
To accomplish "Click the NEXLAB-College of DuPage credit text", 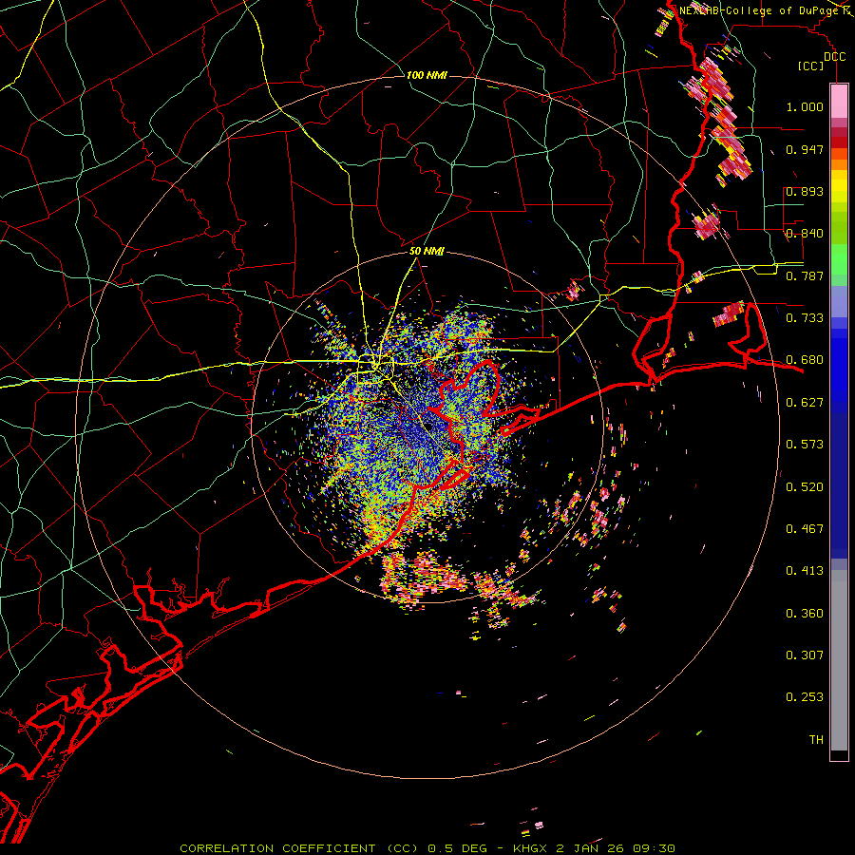I will coord(758,10).
